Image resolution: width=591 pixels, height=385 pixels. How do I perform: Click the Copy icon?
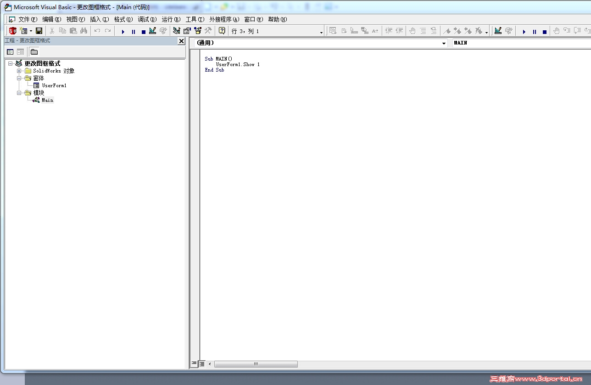(62, 31)
